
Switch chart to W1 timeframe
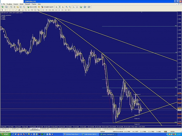pos(66,10)
